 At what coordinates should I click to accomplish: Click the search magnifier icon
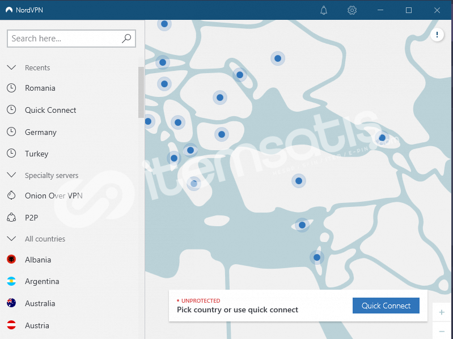(x=126, y=39)
